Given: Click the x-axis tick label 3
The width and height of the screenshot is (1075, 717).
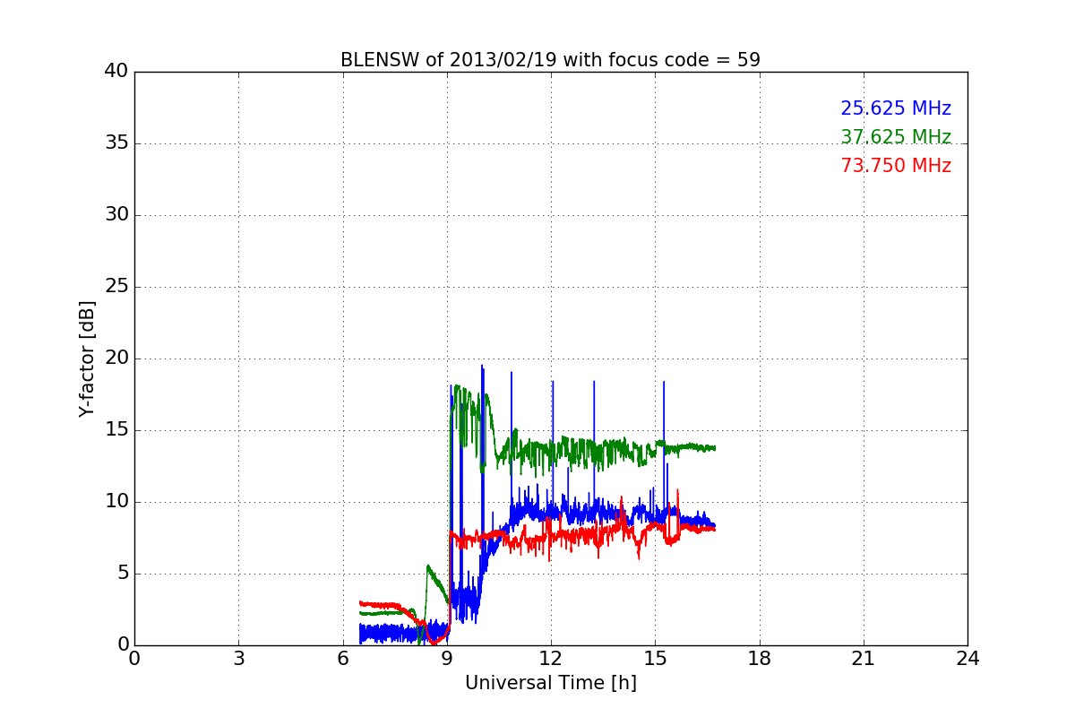Looking at the screenshot, I should (x=238, y=658).
